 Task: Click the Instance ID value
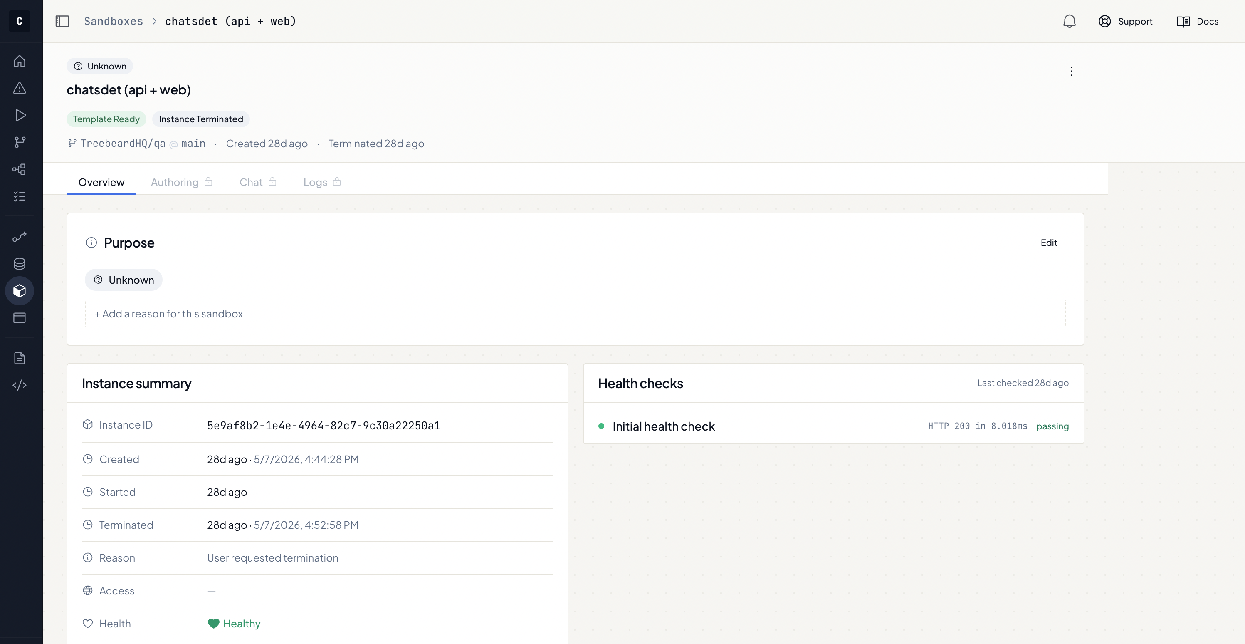[x=324, y=426]
